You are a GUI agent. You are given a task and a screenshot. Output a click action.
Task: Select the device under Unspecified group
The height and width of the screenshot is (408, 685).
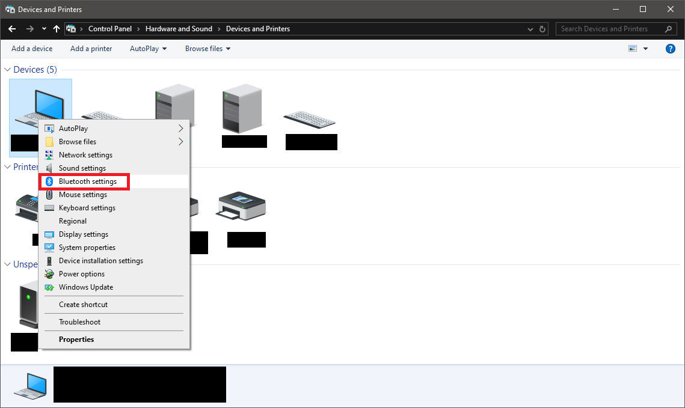pyautogui.click(x=29, y=305)
